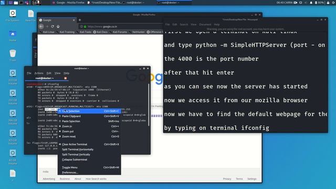
Task: Click the Firefox forward arrow button
Action: pyautogui.click(x=47, y=27)
